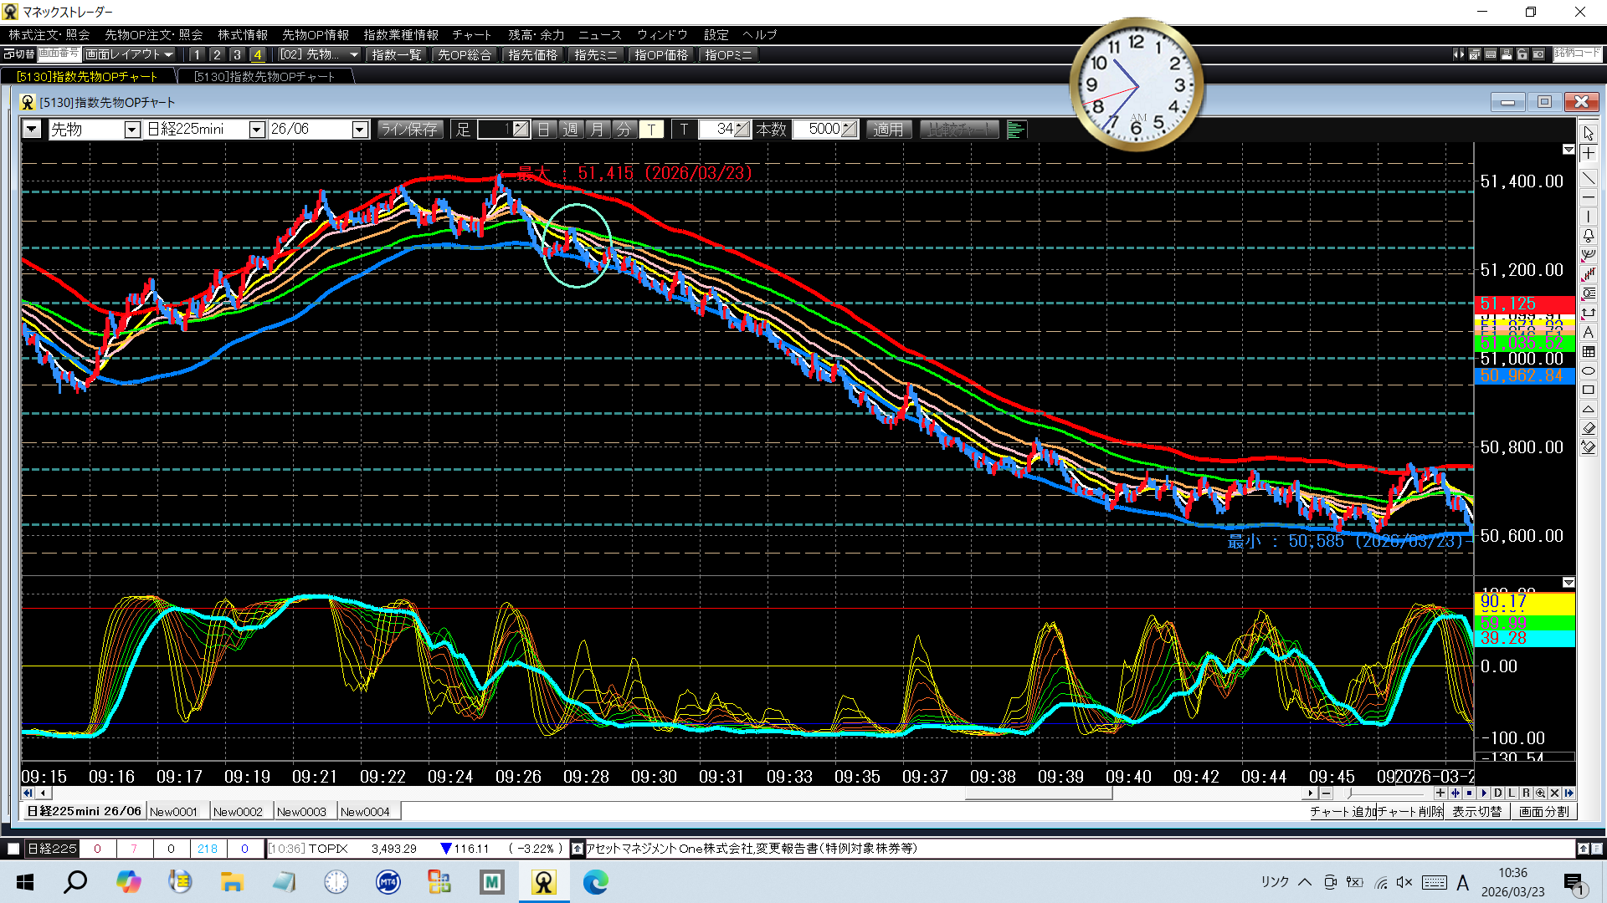The height and width of the screenshot is (903, 1607).
Task: Click the Fibonacci fan tool icon
Action: coord(1588,255)
